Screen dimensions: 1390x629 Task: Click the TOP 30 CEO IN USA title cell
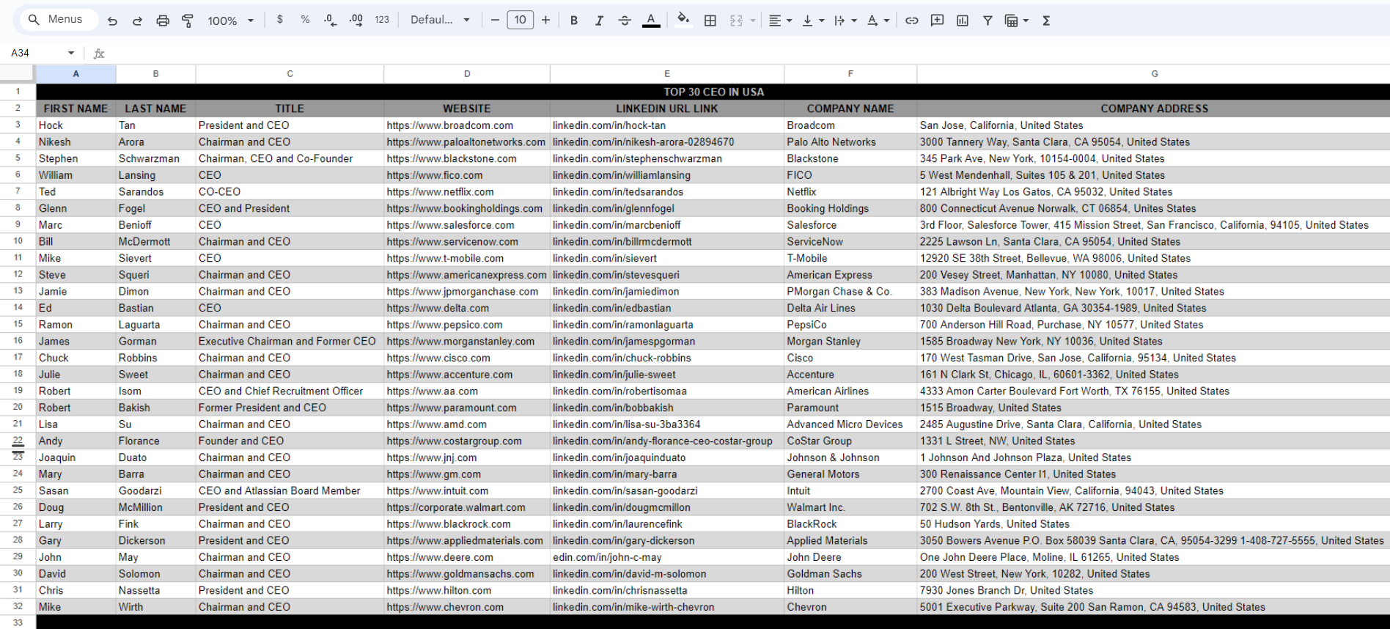(713, 92)
